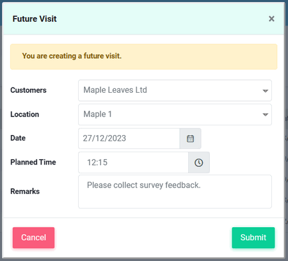Image resolution: width=288 pixels, height=261 pixels.
Task: Close the Future Visit dialog with X
Action: coord(271,19)
